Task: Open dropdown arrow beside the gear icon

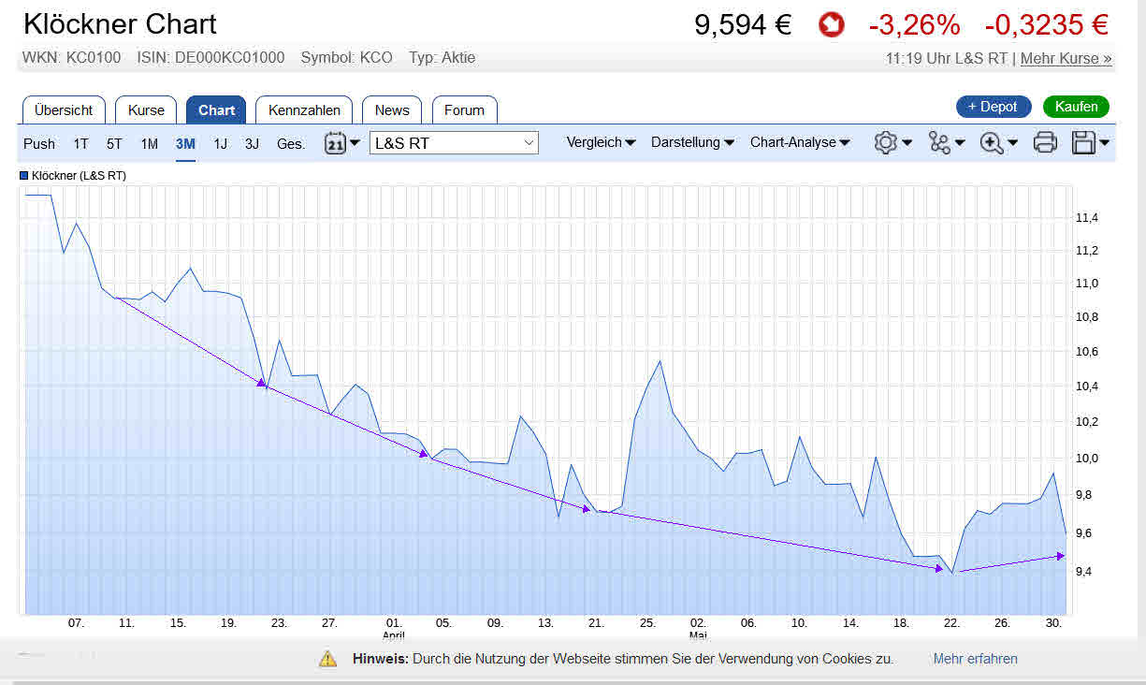Action: [907, 143]
